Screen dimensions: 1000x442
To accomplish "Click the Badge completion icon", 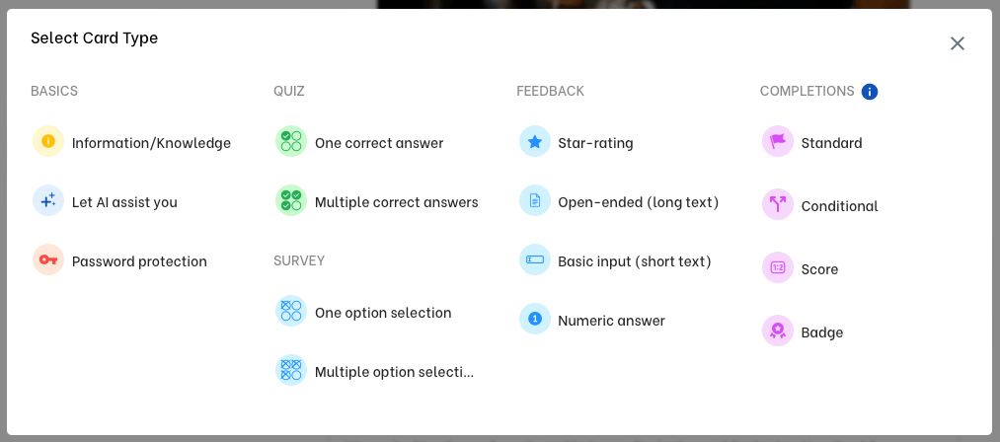I will pos(778,331).
